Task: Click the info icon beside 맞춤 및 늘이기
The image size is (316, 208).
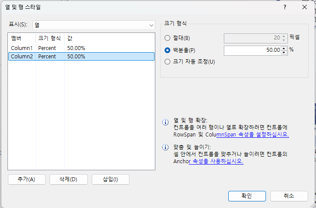Action: 165,147
